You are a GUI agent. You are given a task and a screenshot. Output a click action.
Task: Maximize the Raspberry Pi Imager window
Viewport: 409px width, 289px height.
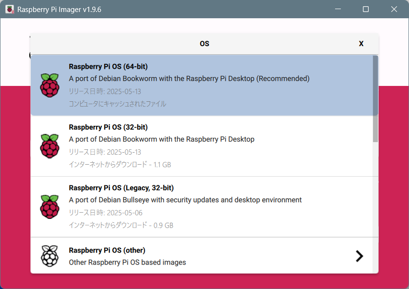click(366, 9)
